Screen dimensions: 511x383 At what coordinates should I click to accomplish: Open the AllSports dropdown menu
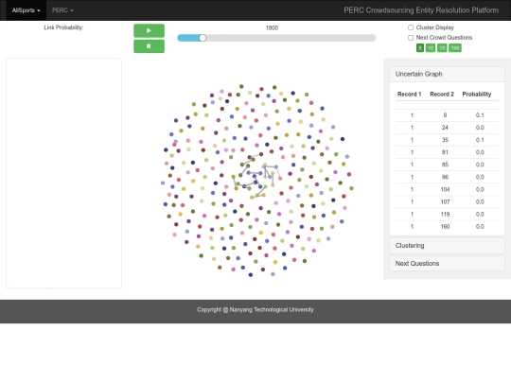[26, 10]
